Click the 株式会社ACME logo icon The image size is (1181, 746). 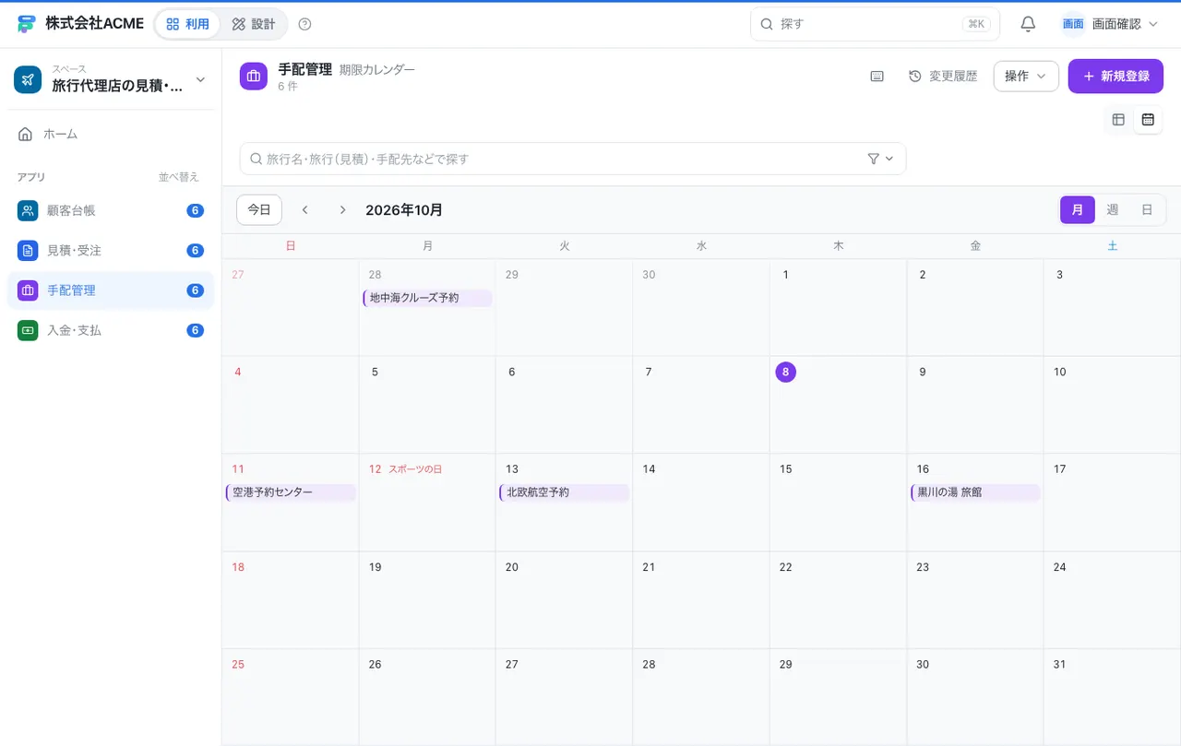[x=27, y=24]
